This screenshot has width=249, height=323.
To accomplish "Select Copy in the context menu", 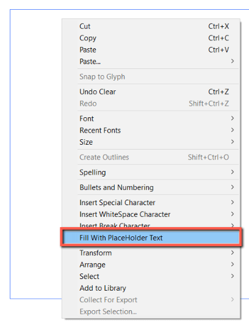I will point(151,38).
